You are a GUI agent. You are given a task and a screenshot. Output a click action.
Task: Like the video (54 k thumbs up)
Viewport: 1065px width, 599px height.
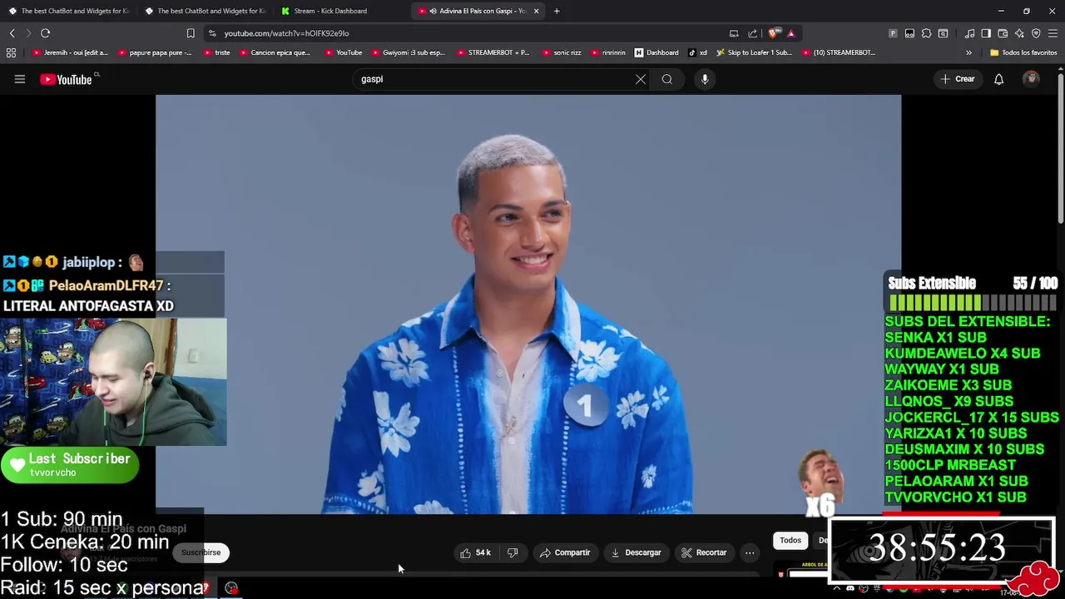[476, 552]
